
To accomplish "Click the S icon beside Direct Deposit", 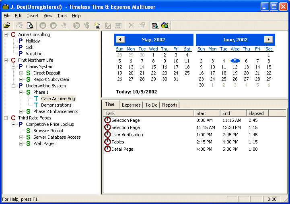I will [28, 73].
